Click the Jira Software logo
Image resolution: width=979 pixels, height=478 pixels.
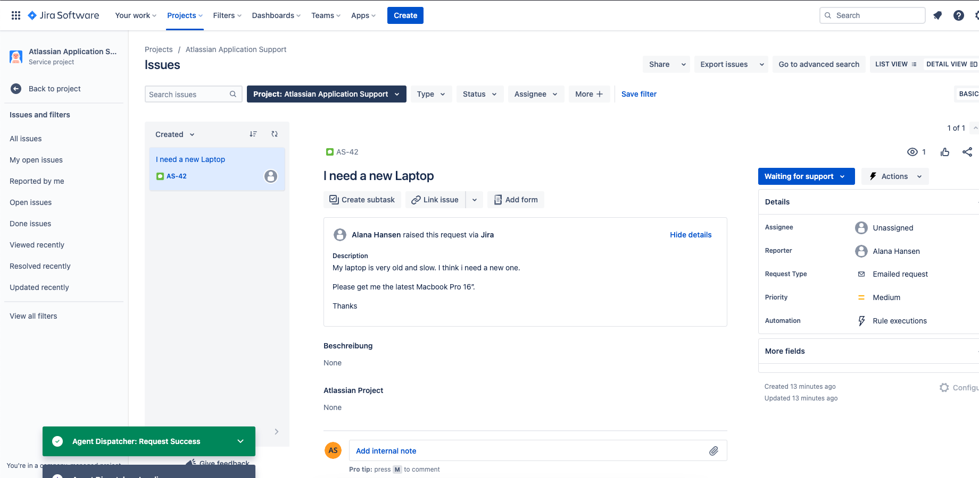(63, 15)
